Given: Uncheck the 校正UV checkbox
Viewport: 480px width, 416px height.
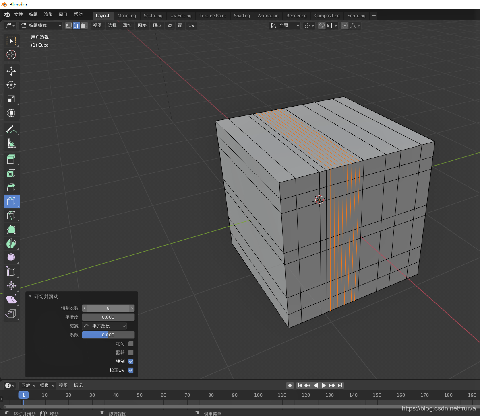Looking at the screenshot, I should pyautogui.click(x=131, y=370).
